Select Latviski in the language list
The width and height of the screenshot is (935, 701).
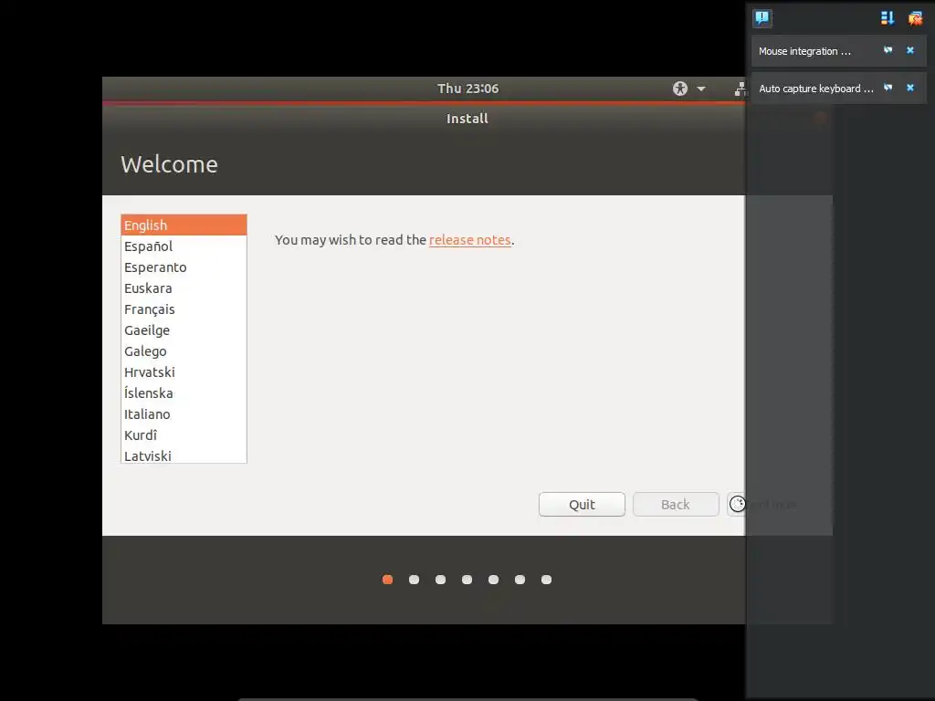184,455
